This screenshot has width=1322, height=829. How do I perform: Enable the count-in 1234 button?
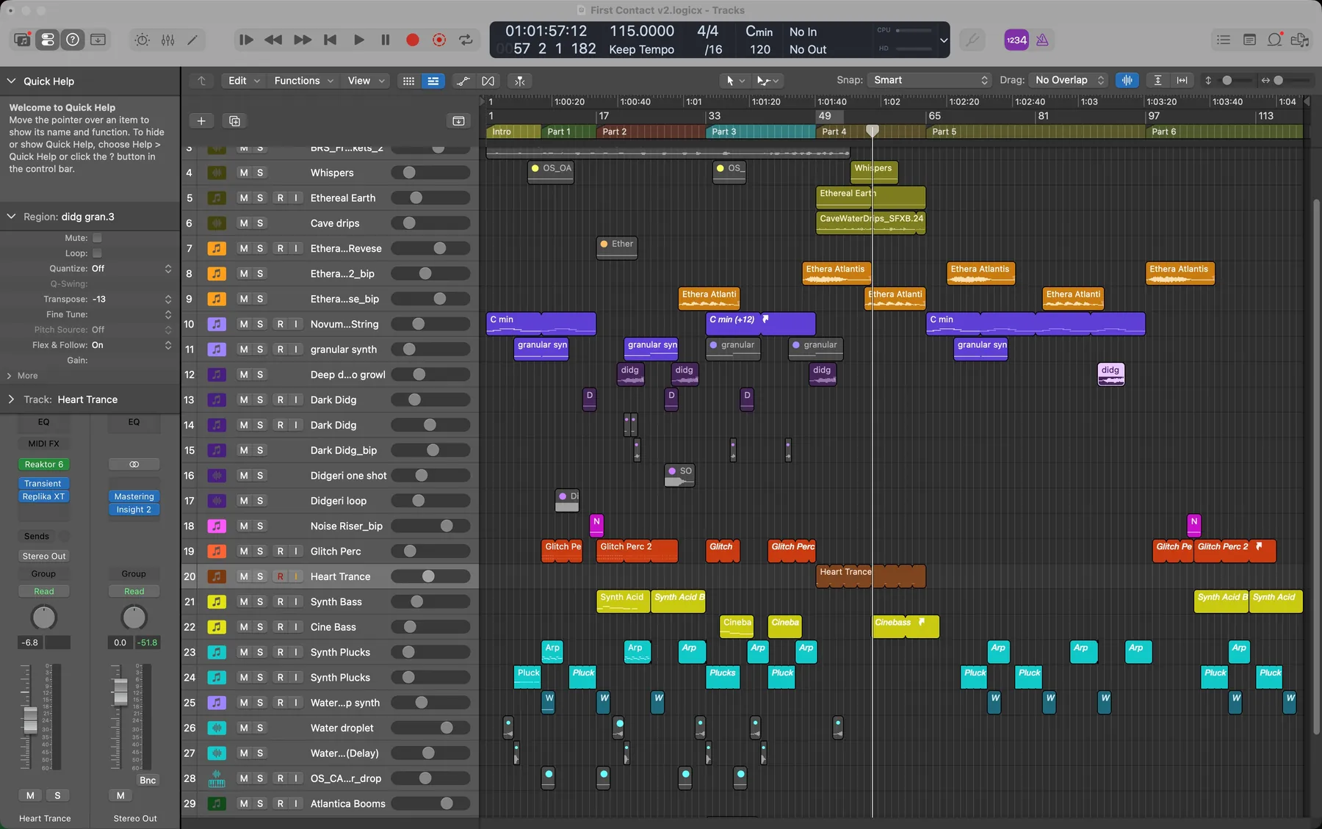pos(1016,40)
